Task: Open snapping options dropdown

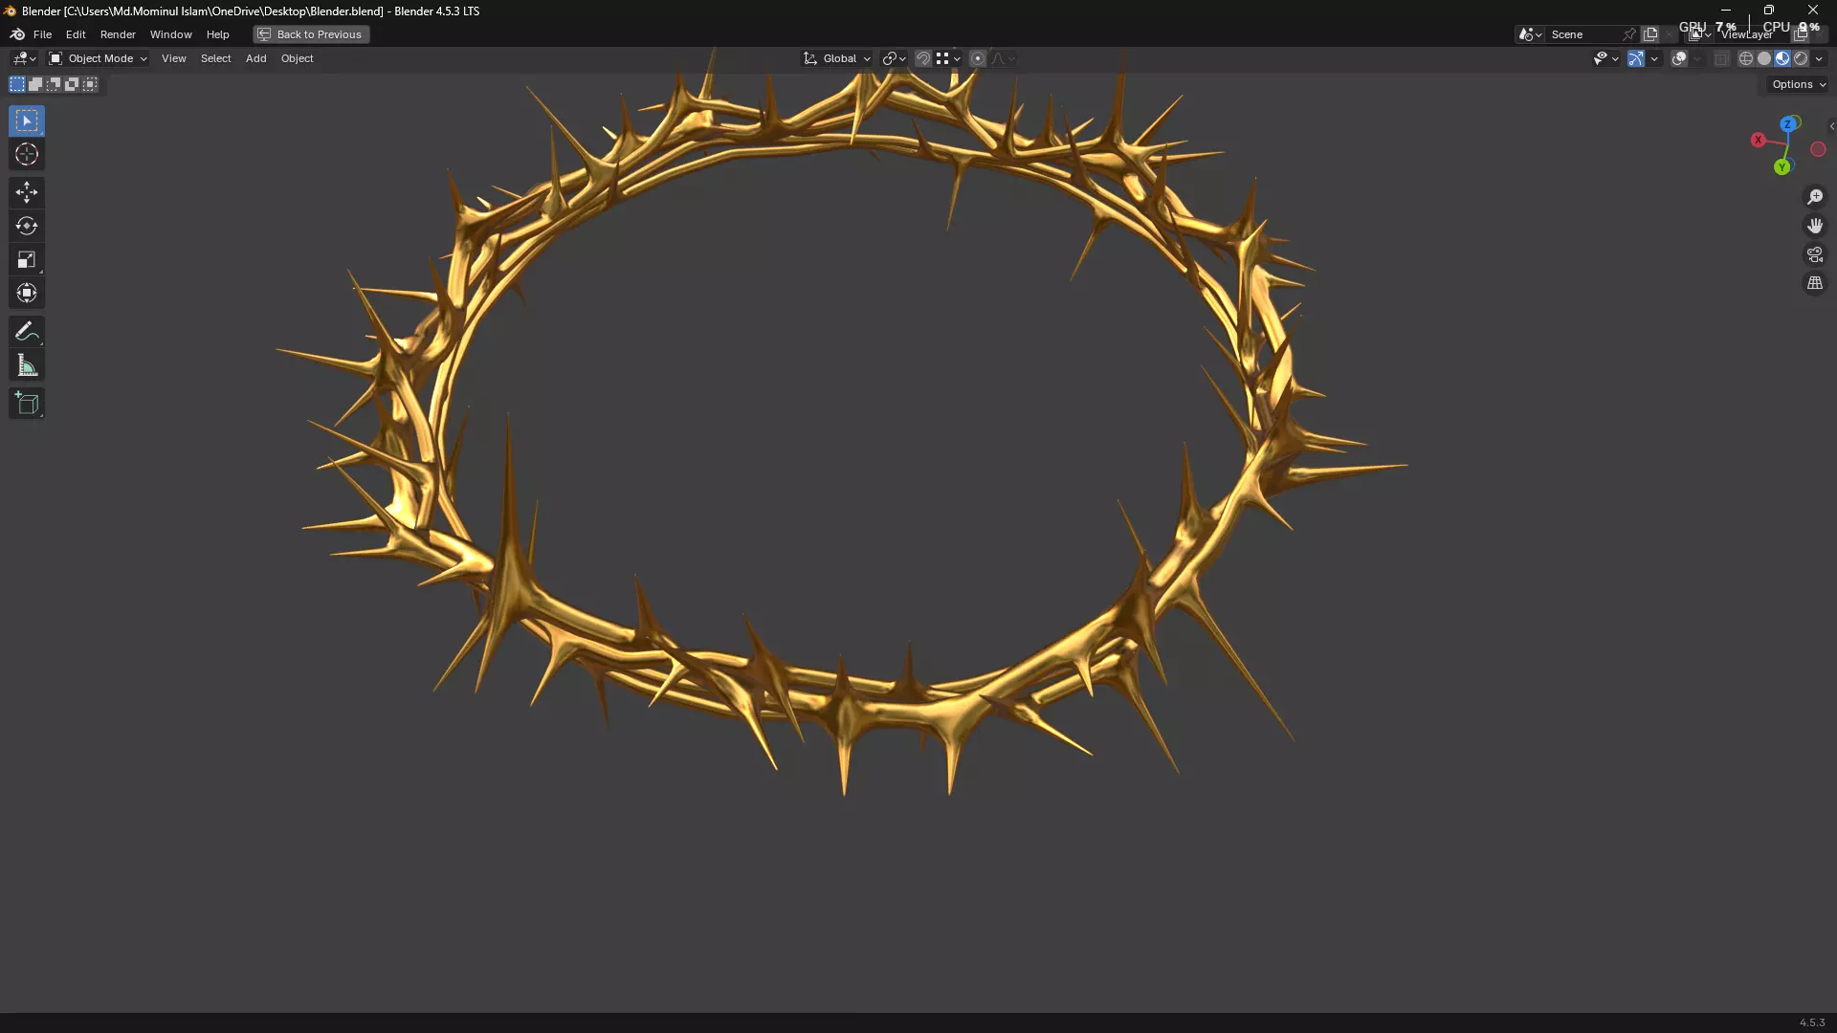Action: 948,58
